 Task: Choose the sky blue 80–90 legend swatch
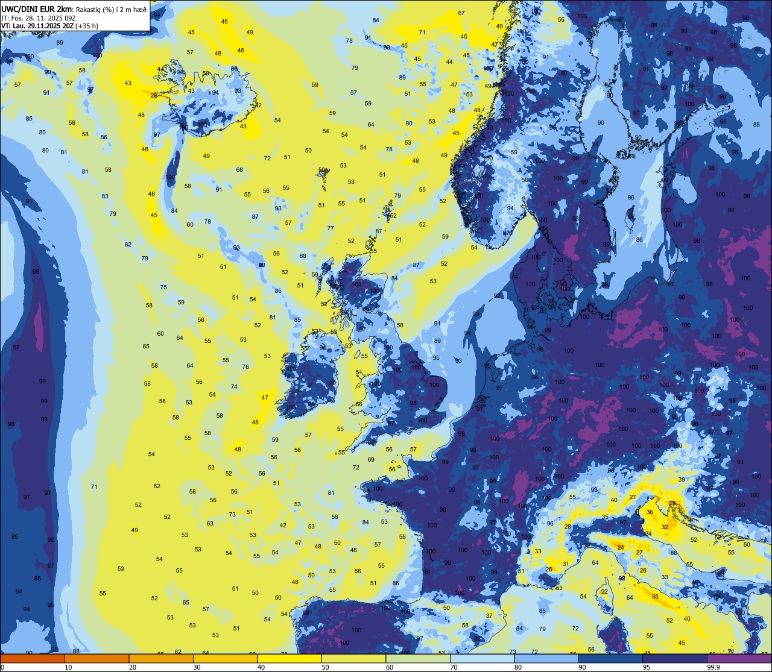pyautogui.click(x=546, y=658)
